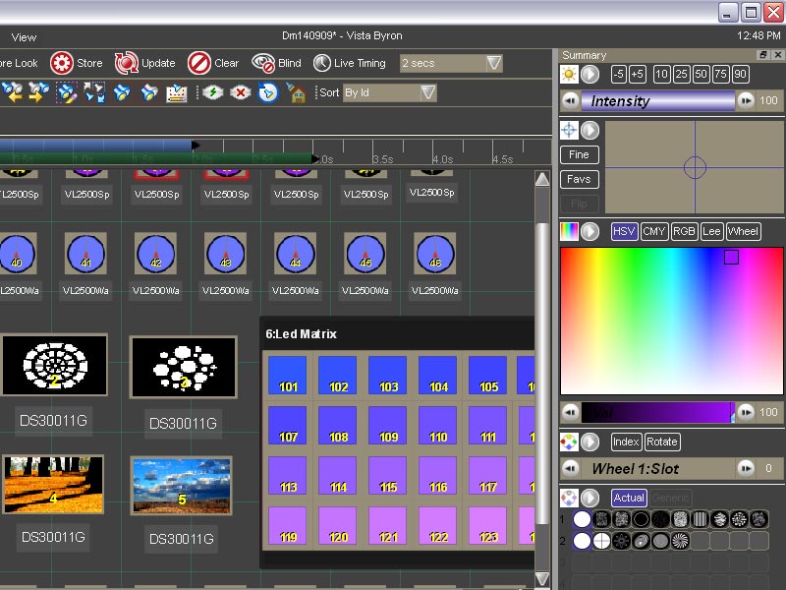Click the scroll down arrow of fixture view
Viewport: 786px width, 590px height.
click(542, 578)
